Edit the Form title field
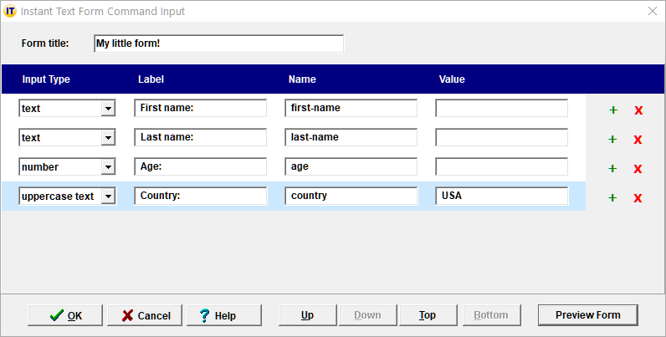The height and width of the screenshot is (337, 666). [x=218, y=43]
